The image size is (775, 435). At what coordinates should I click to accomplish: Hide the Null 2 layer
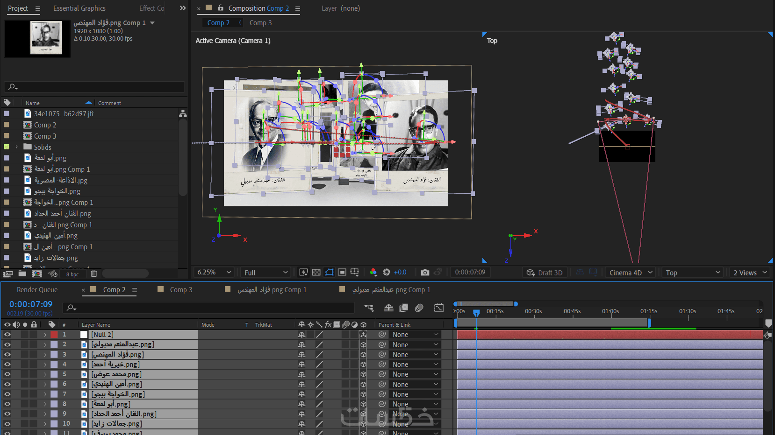click(x=7, y=335)
